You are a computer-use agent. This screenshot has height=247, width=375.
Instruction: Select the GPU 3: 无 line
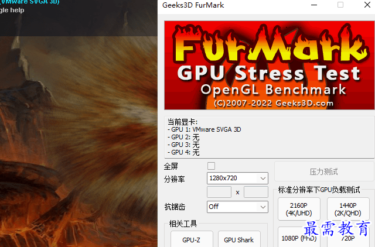pos(183,145)
